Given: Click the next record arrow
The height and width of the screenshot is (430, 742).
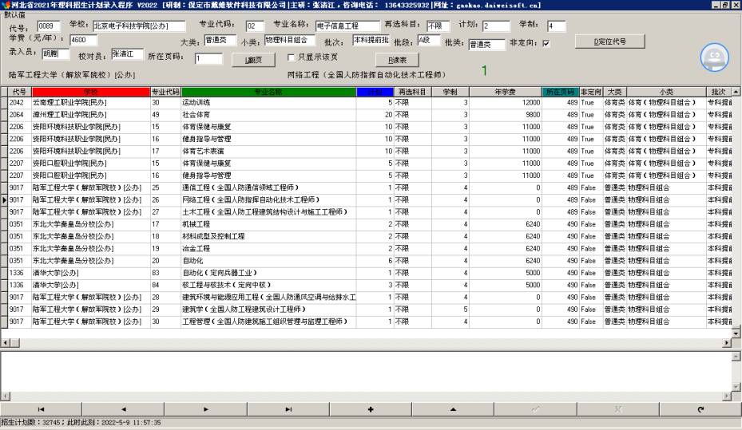Looking at the screenshot, I should [205, 409].
